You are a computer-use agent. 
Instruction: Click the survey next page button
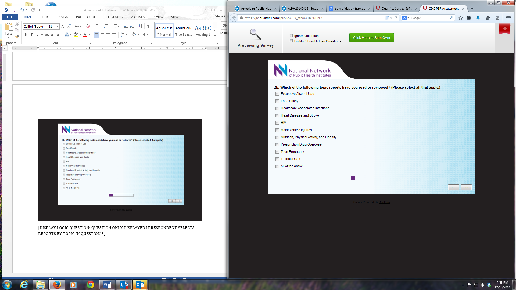pos(466,187)
